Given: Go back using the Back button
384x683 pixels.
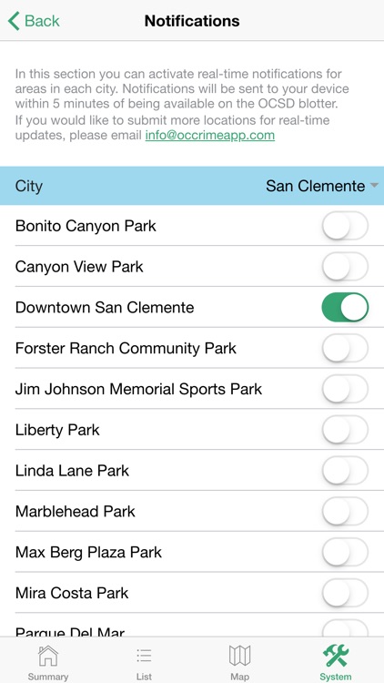Looking at the screenshot, I should tap(34, 21).
